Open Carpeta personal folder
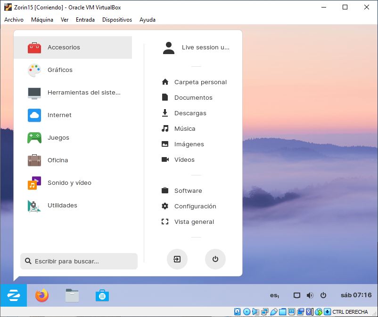The height and width of the screenshot is (317, 378). pyautogui.click(x=200, y=82)
